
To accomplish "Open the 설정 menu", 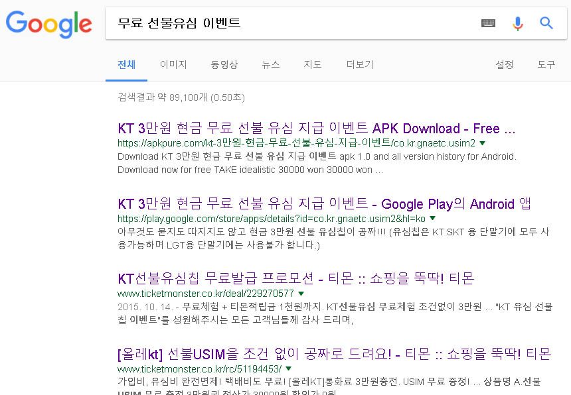I will [x=504, y=64].
